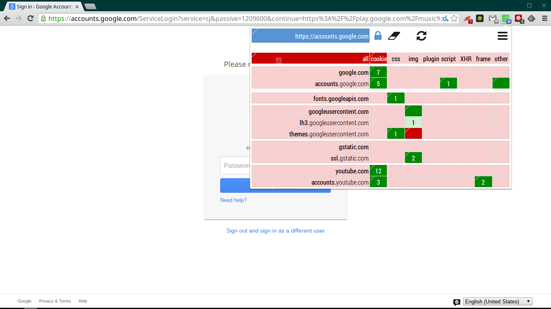
Task: Click the google.com cookie cell showing 7
Action: point(378,72)
